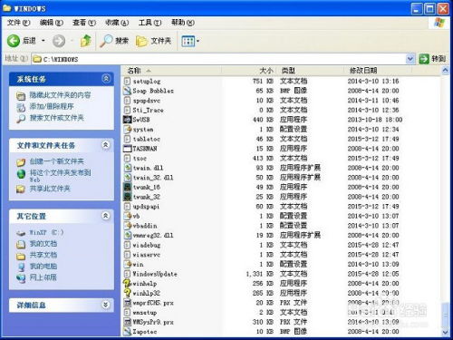Click the file list scroll-up arrow

[445, 71]
